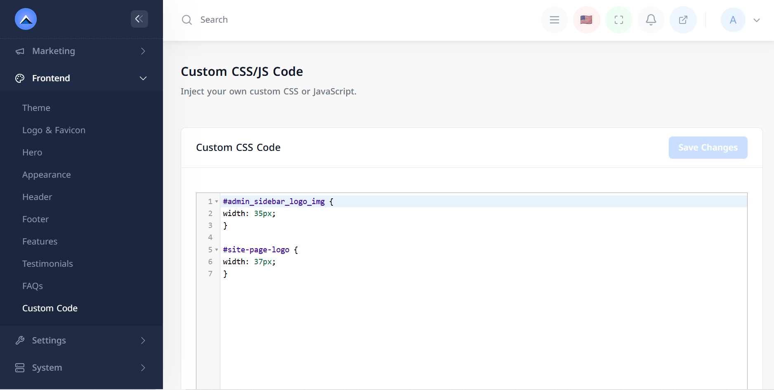Click the user avatar 'A'
Viewport: 774px width, 390px height.
tap(733, 20)
